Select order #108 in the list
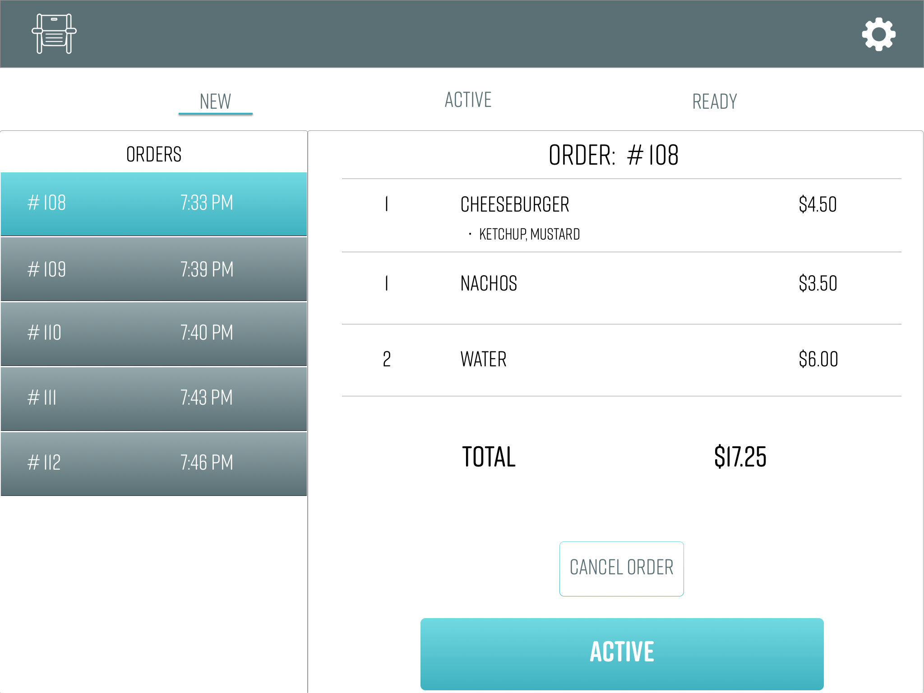 (154, 204)
